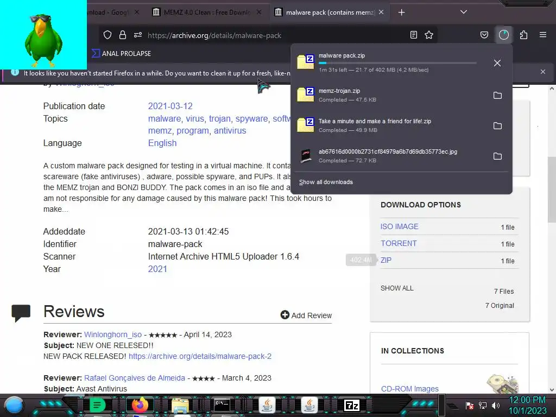The width and height of the screenshot is (556, 417).
Task: Open the green notes app on taskbar
Action: (97, 405)
